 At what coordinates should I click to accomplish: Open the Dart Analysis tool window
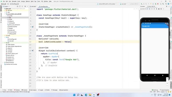tap(33, 90)
